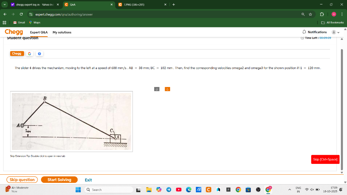Click the red Skip [Ctrl+Space] button
Image resolution: width=347 pixels, height=195 pixels.
pyautogui.click(x=325, y=159)
